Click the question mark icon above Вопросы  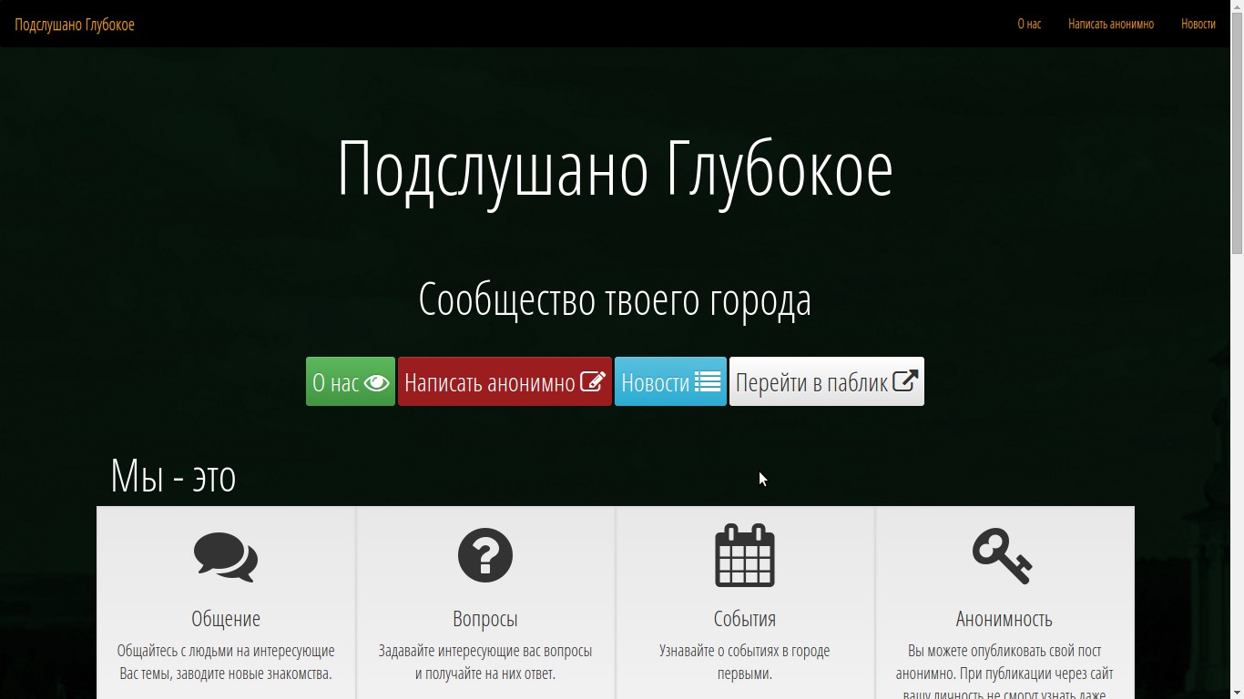485,555
